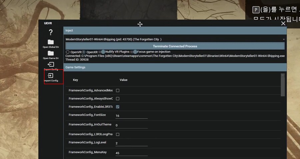Collapse the Inject section header
300x159 pixels.
pyautogui.click(x=175, y=31)
